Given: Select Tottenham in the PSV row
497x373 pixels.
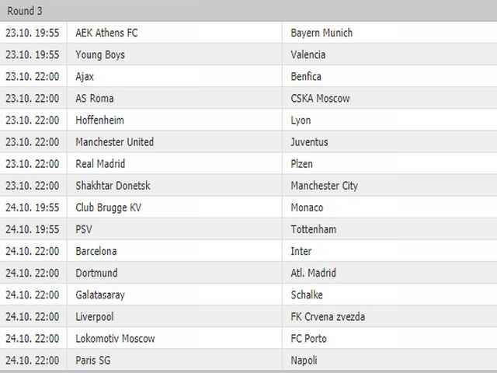Looking at the screenshot, I should pos(314,229).
